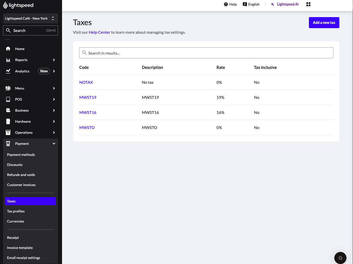Change language from English
The width and height of the screenshot is (353, 264).
[x=251, y=4]
